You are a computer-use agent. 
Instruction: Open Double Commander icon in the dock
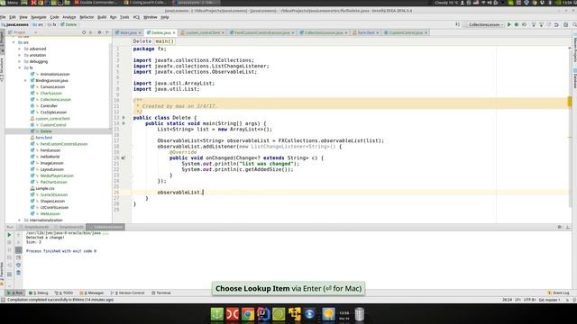(233, 314)
